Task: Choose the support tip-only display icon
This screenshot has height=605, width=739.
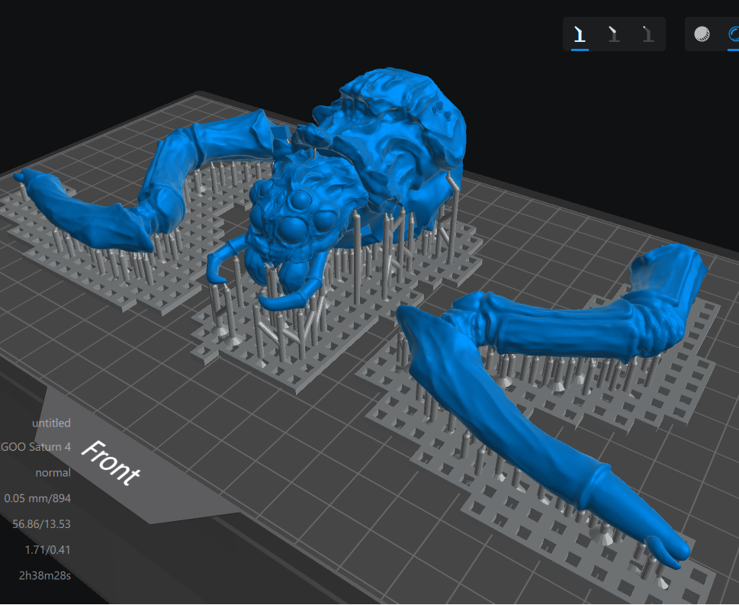Action: pos(647,34)
